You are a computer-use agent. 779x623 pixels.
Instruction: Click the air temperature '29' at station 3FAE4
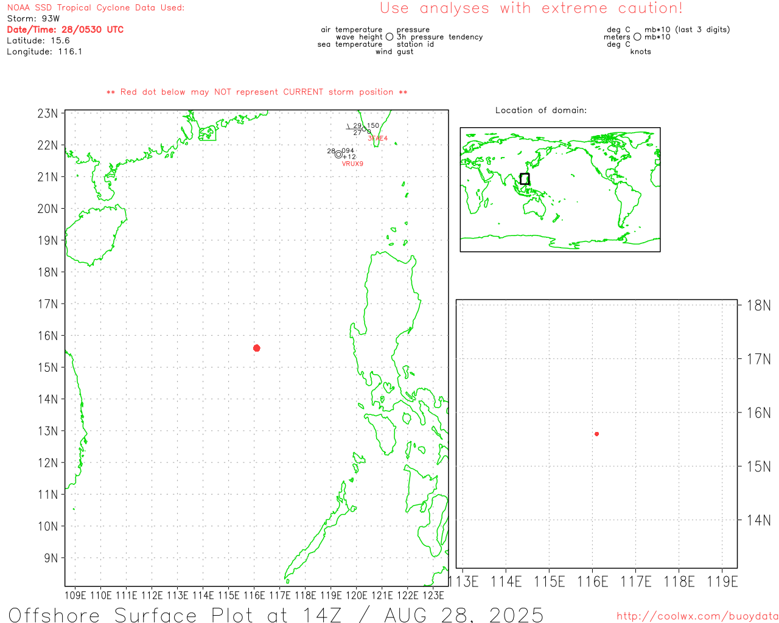coord(357,126)
